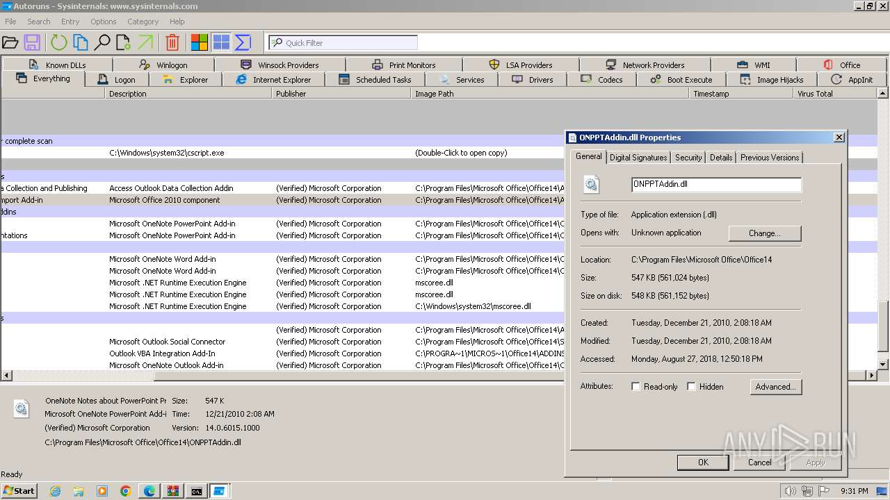This screenshot has height=500, width=890.
Task: Switch to the Scheduled Tasks tab
Action: (375, 80)
